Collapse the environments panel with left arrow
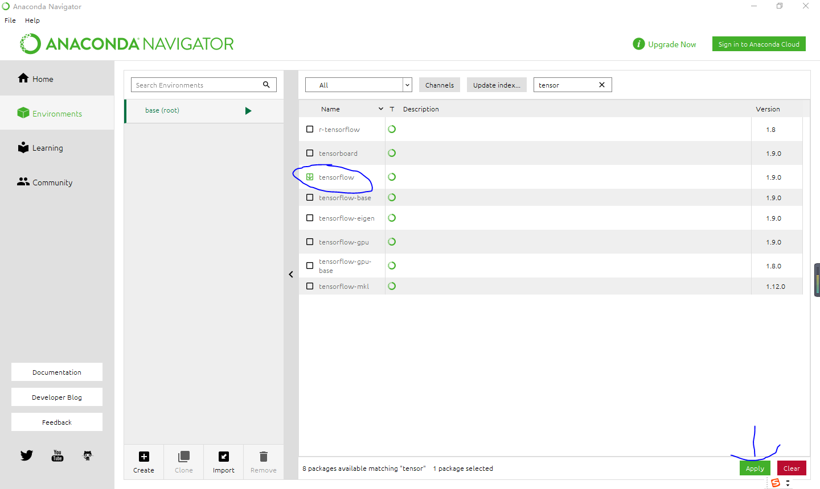Image resolution: width=820 pixels, height=489 pixels. 291,274
